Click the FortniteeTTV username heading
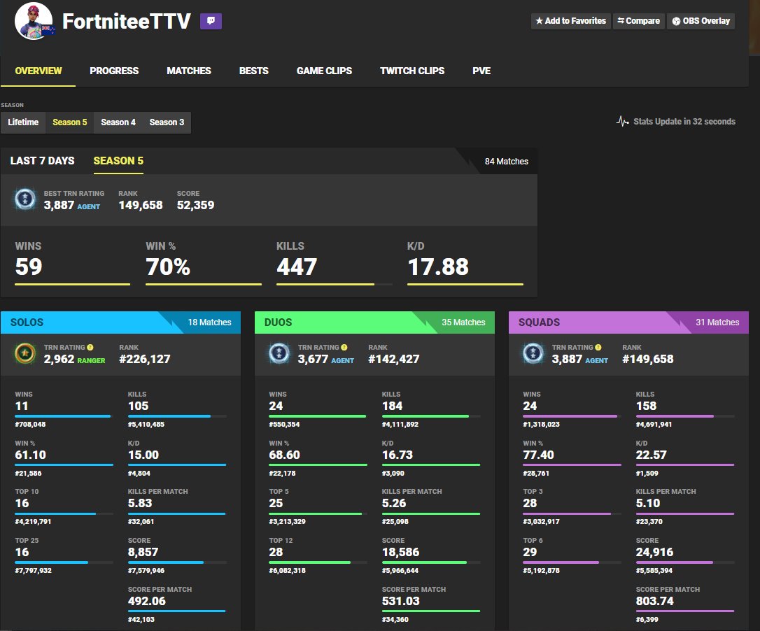This screenshot has height=631, width=760. point(127,21)
